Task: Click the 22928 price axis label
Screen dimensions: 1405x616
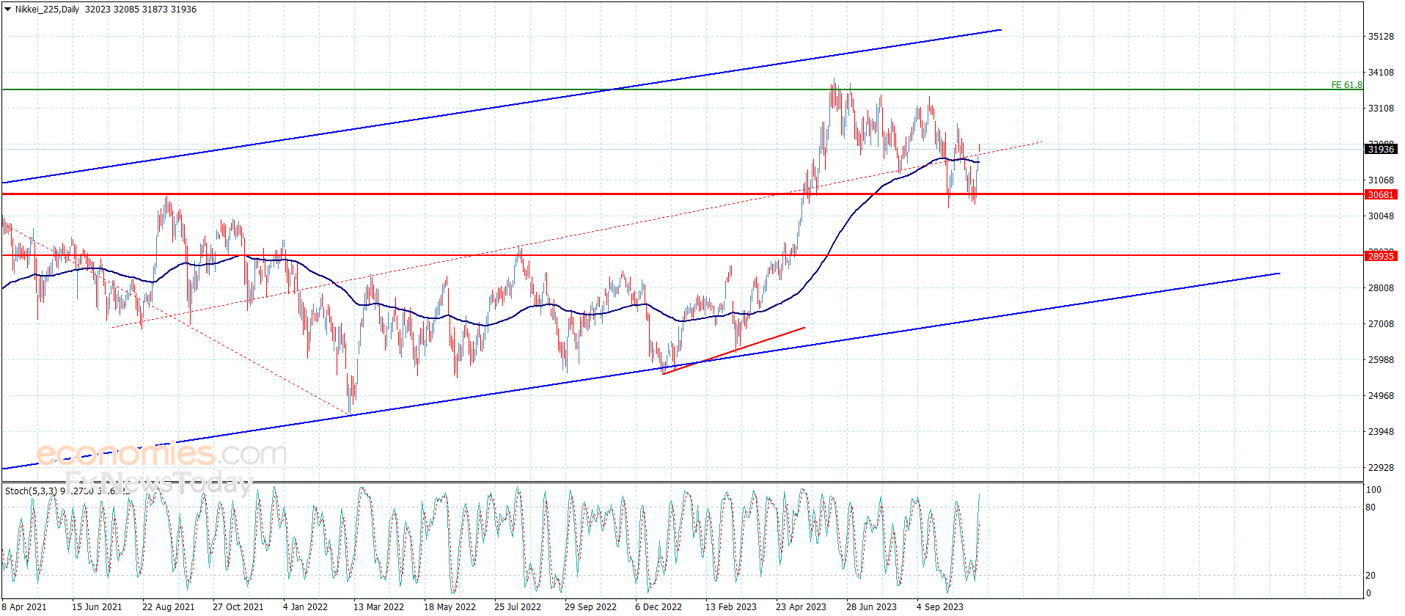Action: click(x=1381, y=468)
